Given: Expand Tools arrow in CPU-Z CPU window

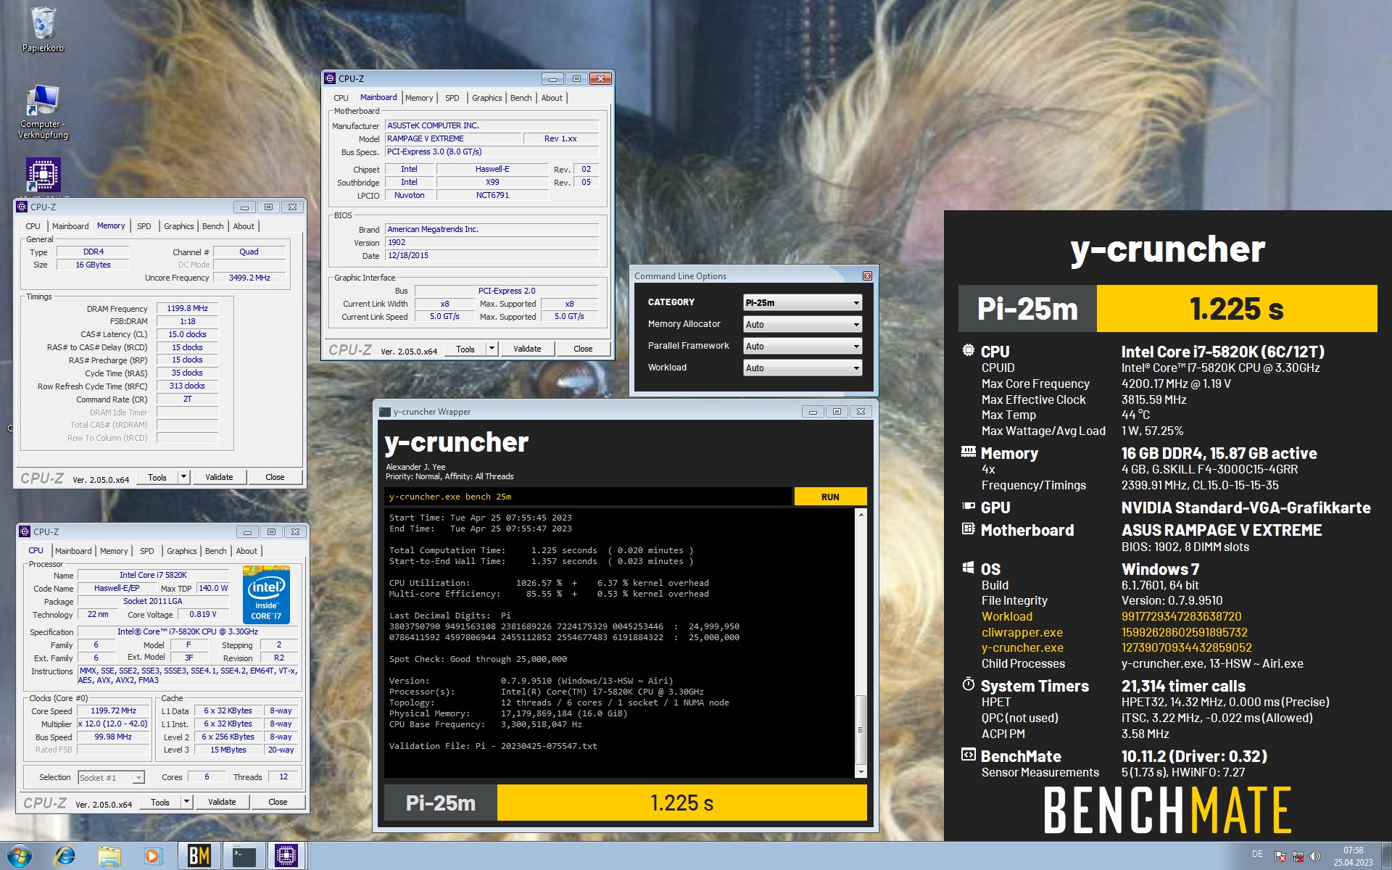Looking at the screenshot, I should coord(187,802).
